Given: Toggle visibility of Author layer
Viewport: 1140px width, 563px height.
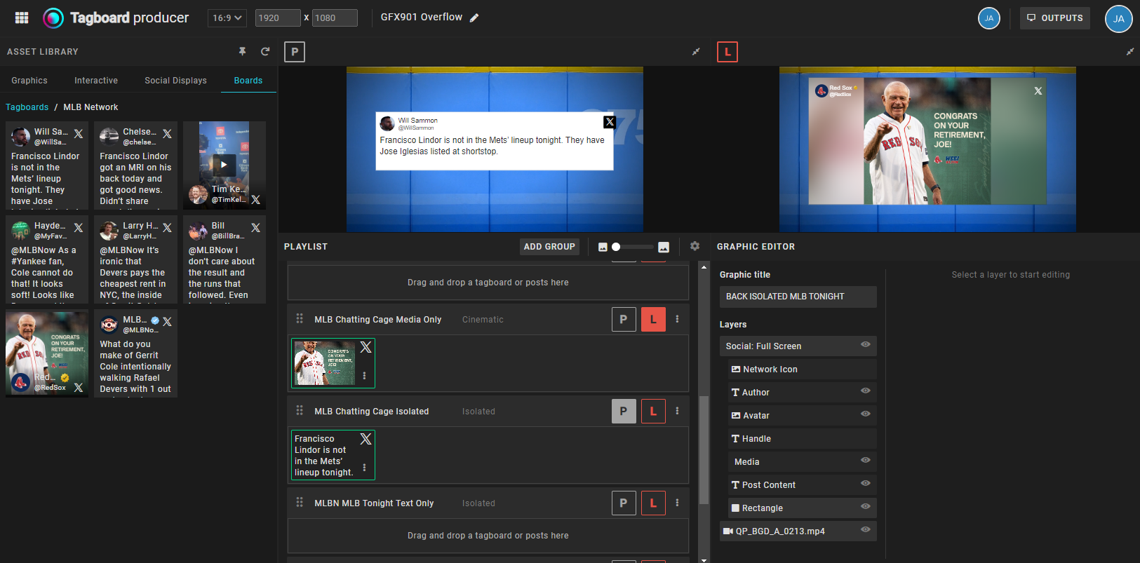Looking at the screenshot, I should (866, 391).
